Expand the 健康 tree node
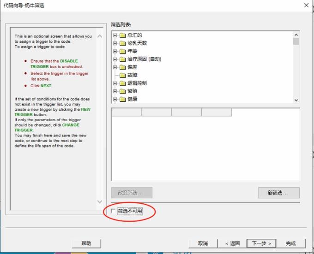 [x=115, y=99]
